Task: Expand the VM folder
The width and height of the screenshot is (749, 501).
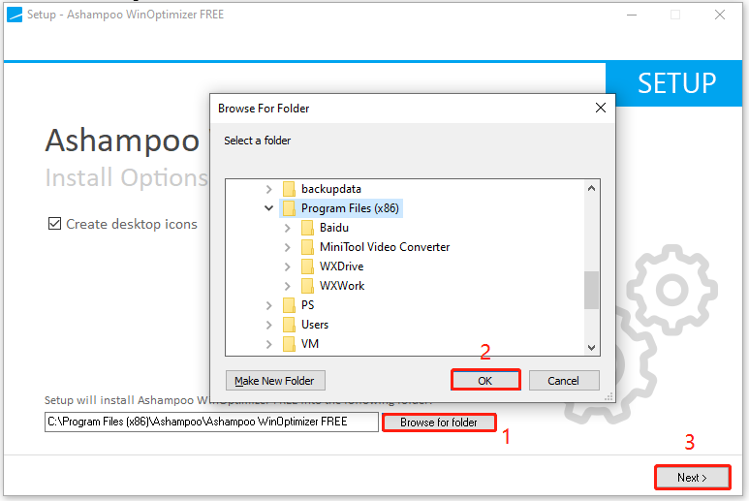Action: 269,344
